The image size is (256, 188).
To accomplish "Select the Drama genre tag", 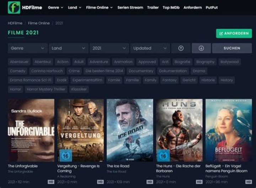I will click(x=199, y=71).
